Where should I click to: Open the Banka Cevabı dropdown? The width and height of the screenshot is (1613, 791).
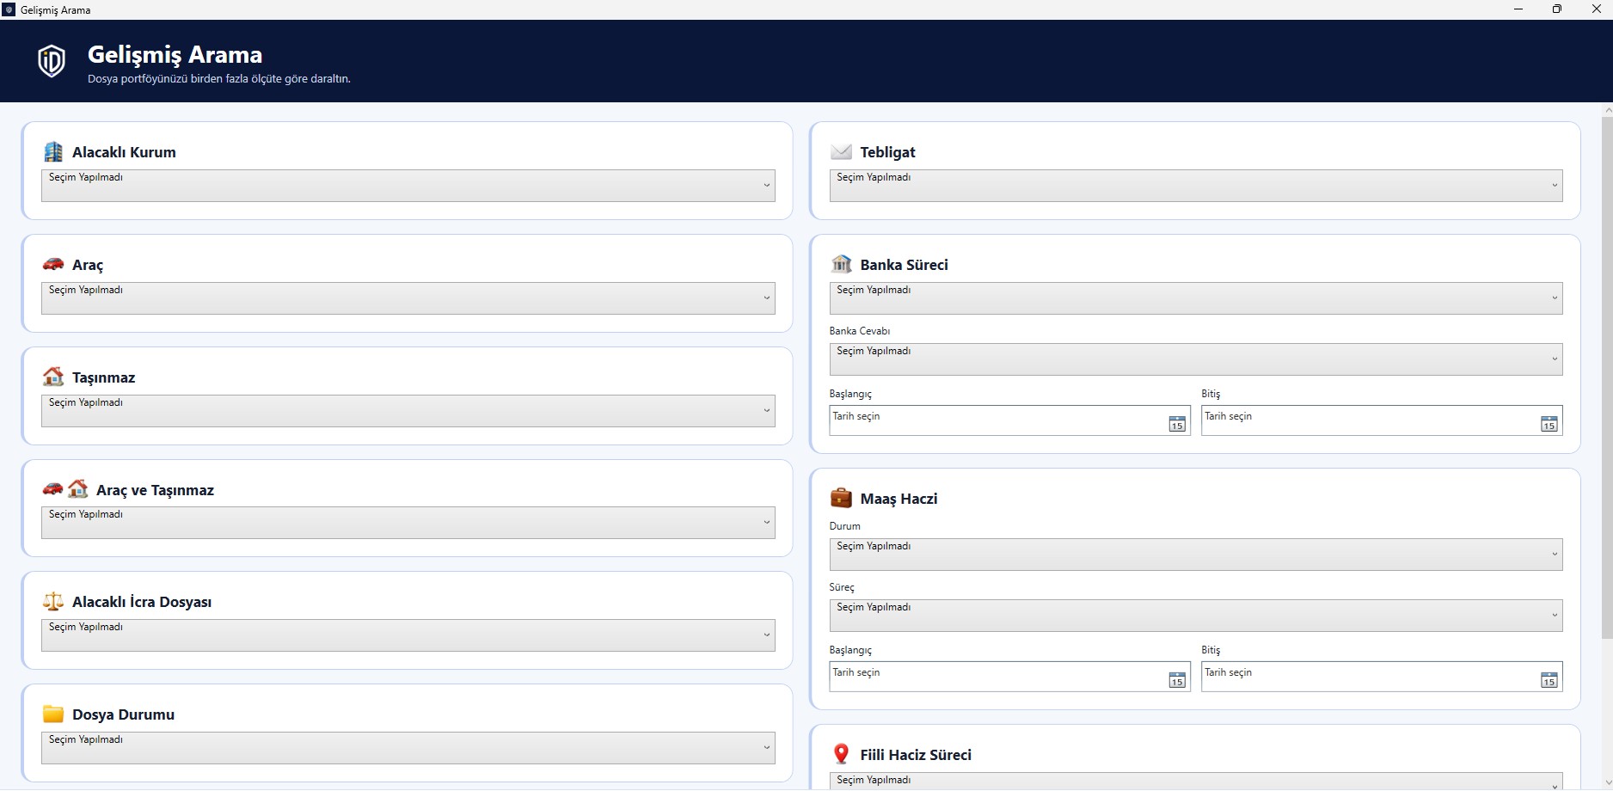click(1196, 359)
